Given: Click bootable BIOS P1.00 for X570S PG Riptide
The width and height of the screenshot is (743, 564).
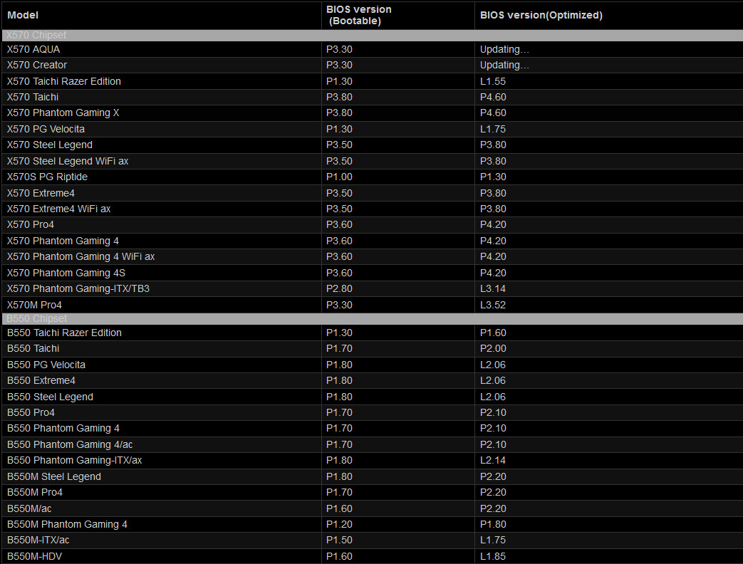Looking at the screenshot, I should [339, 177].
